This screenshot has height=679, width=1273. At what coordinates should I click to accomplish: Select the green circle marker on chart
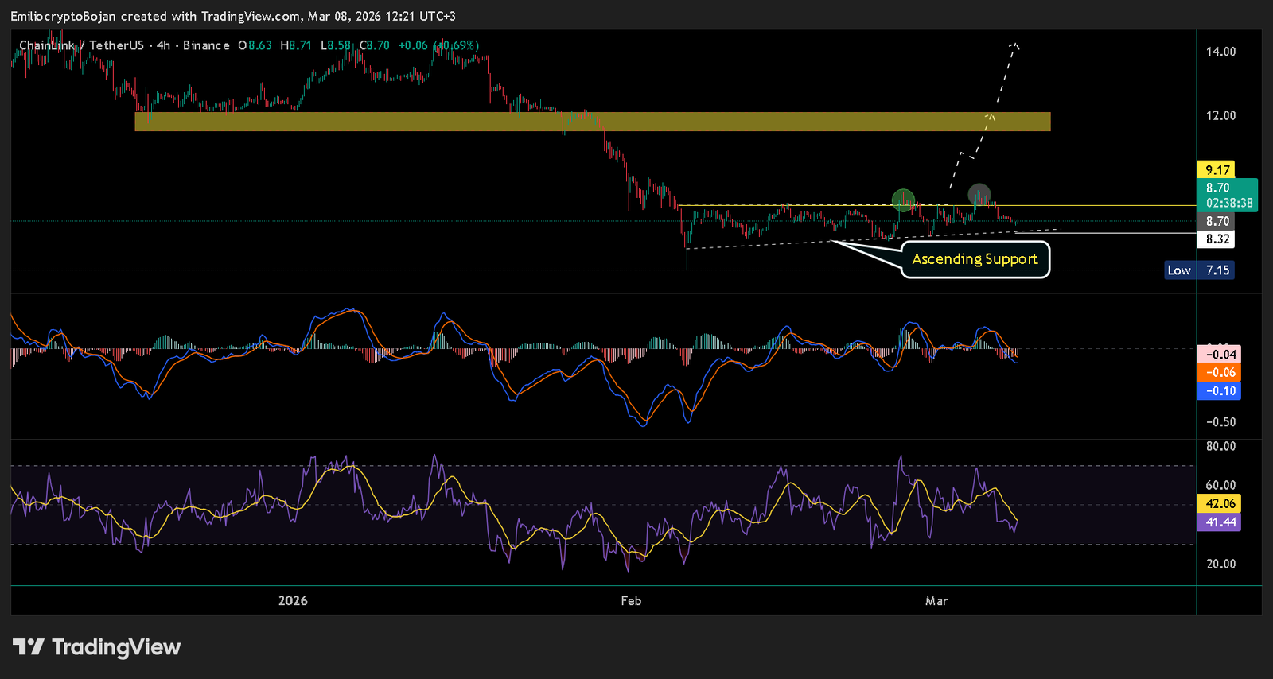pos(903,200)
